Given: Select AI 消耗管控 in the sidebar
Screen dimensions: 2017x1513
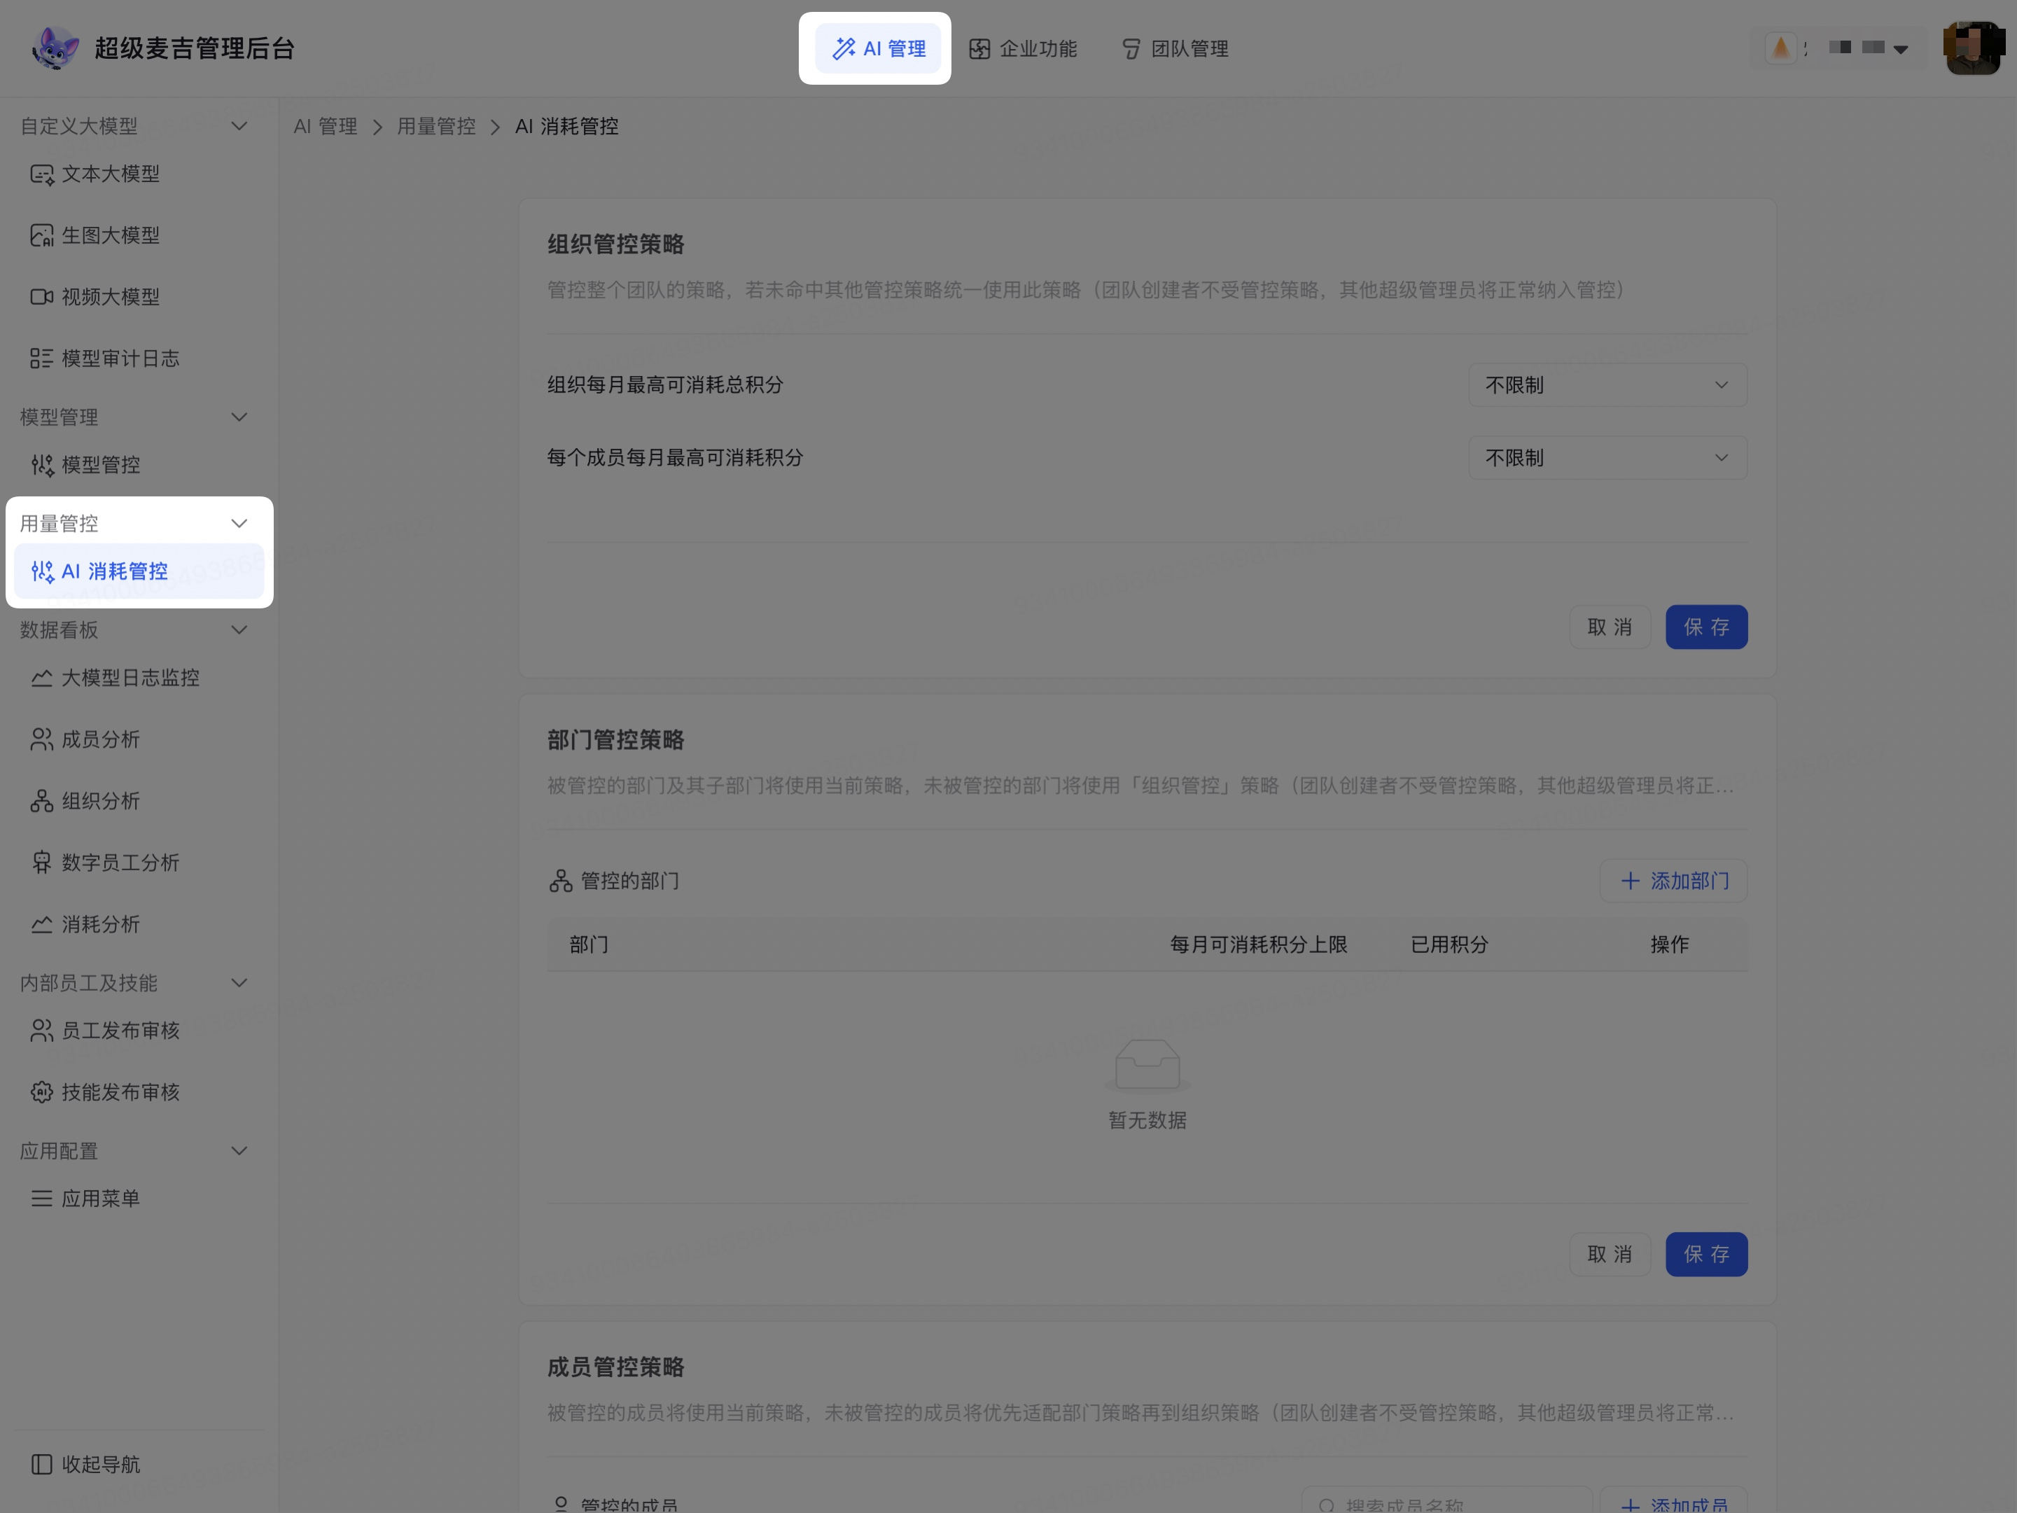Looking at the screenshot, I should coord(139,571).
